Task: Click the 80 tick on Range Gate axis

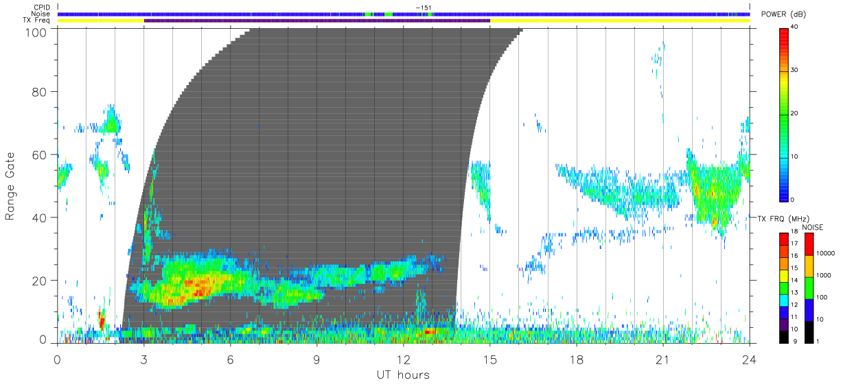Action: pyautogui.click(x=40, y=91)
